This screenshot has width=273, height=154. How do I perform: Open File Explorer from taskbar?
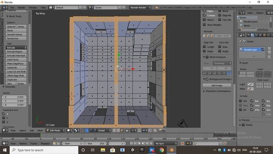click(x=103, y=150)
